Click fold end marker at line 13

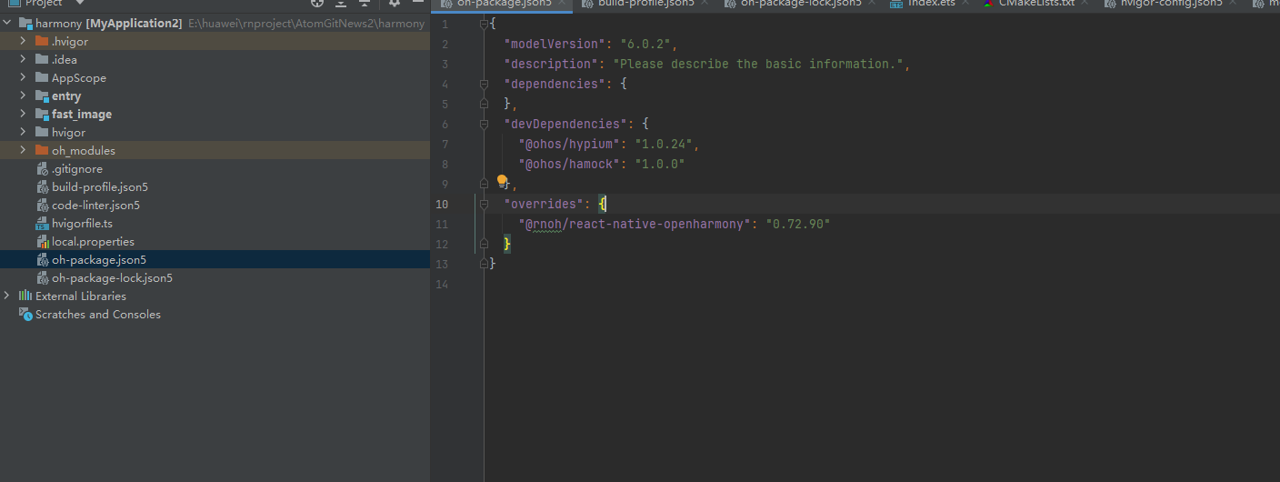click(485, 264)
